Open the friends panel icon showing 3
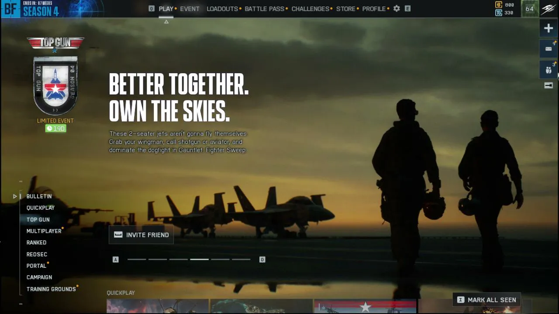Screen dimensions: 559x314 (549, 70)
